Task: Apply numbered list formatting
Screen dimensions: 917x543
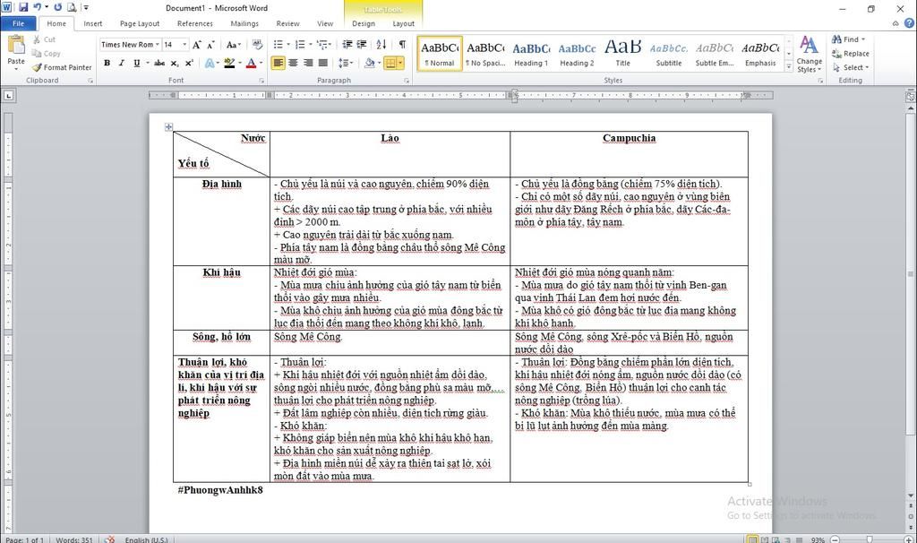Action: coord(300,45)
